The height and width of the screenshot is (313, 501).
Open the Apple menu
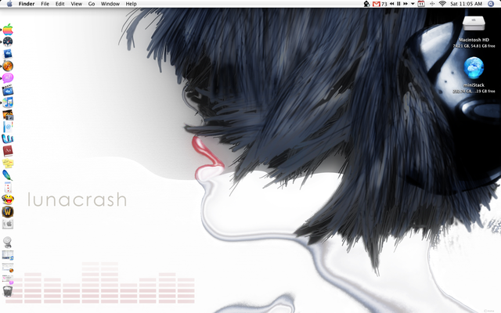(9, 4)
